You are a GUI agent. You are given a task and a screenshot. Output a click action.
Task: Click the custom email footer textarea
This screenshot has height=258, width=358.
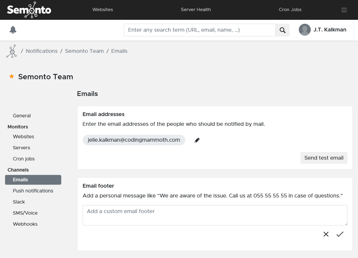[215, 215]
